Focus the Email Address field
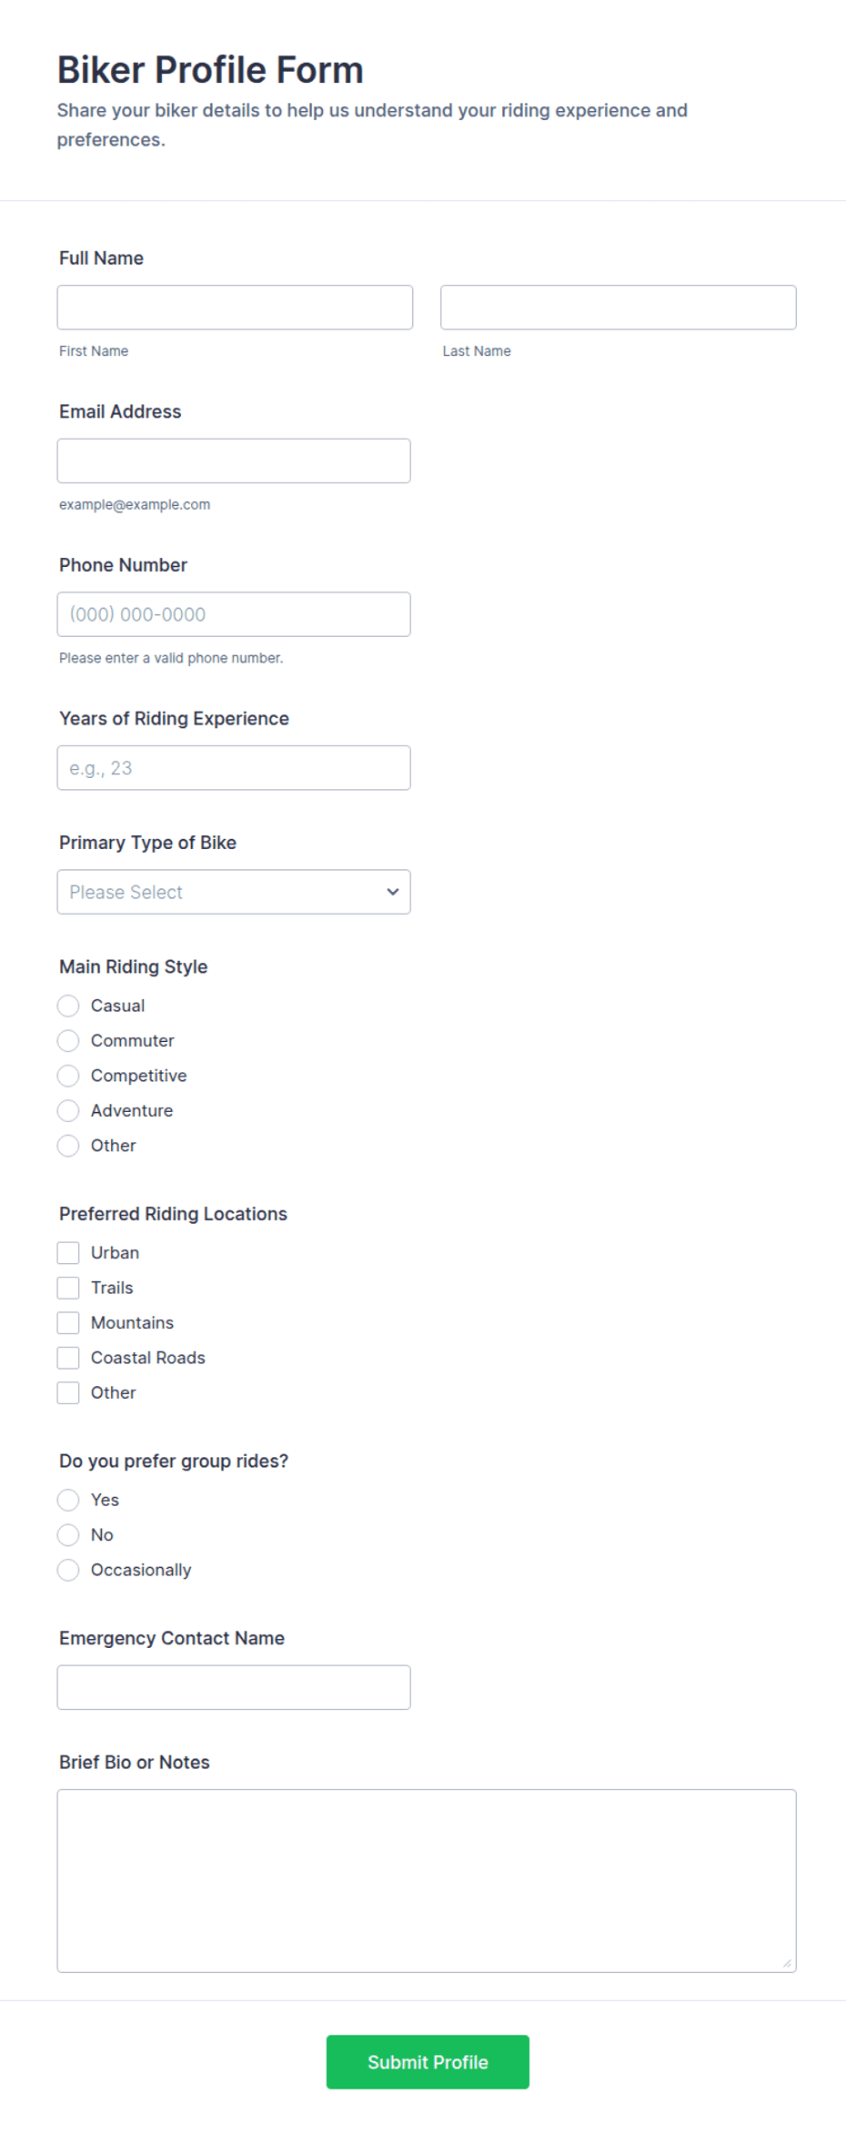Screen dimensions: 846x2134 pyautogui.click(x=234, y=460)
